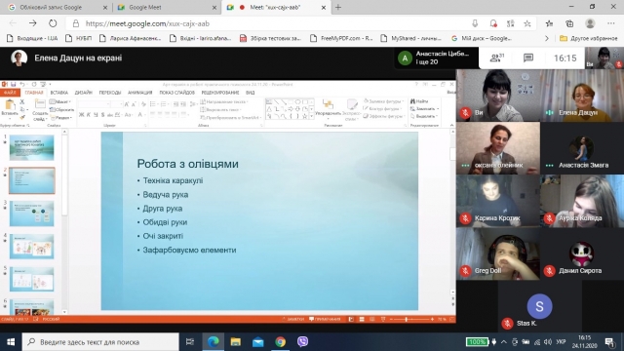Launch Microsoft Edge from taskbar
The height and width of the screenshot is (351, 624).
213,342
